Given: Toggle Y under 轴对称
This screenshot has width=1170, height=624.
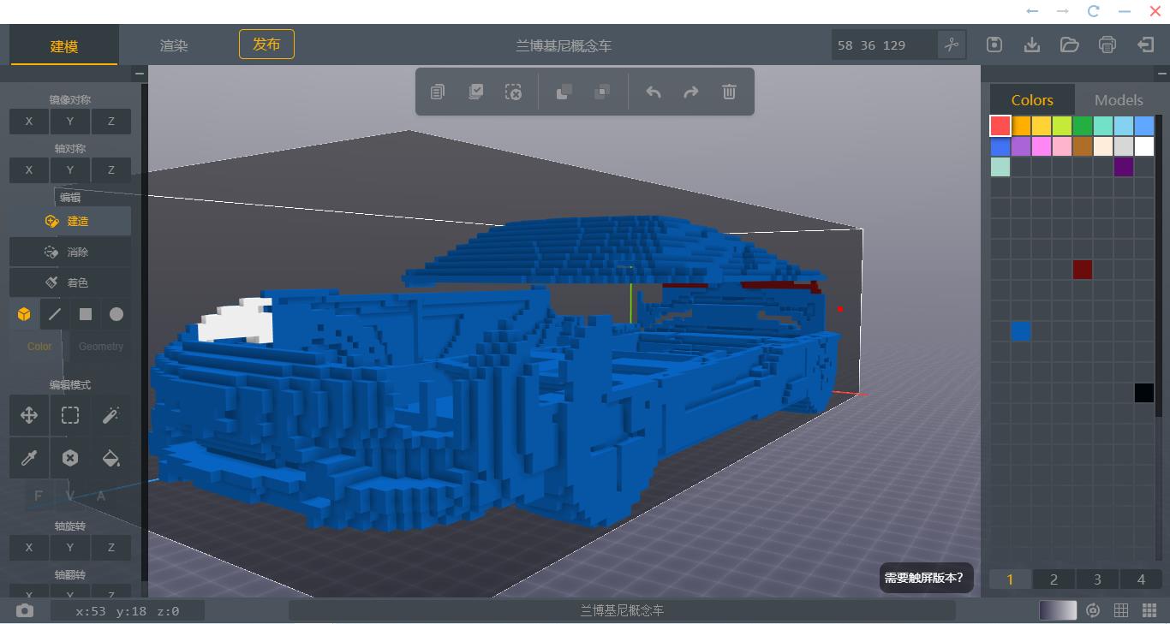Looking at the screenshot, I should (70, 170).
